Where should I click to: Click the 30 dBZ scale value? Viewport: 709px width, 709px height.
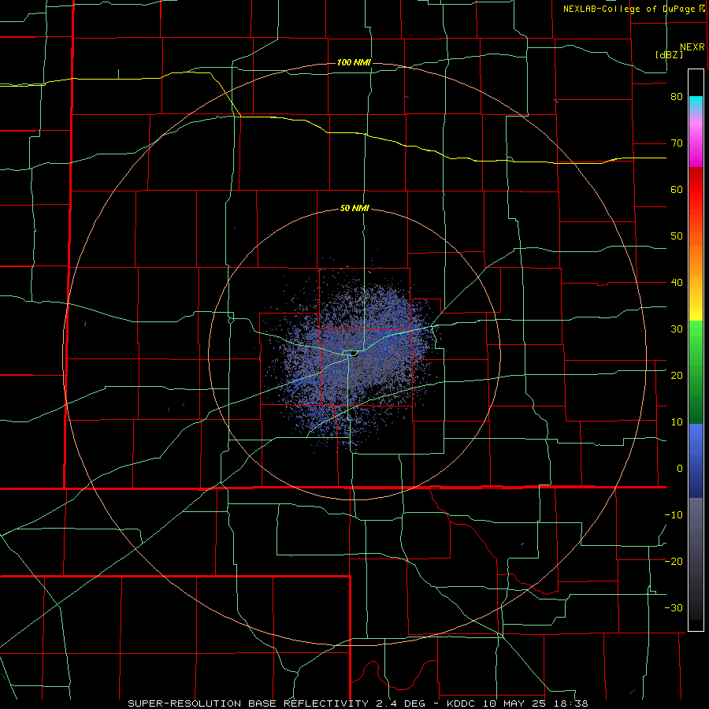(677, 329)
